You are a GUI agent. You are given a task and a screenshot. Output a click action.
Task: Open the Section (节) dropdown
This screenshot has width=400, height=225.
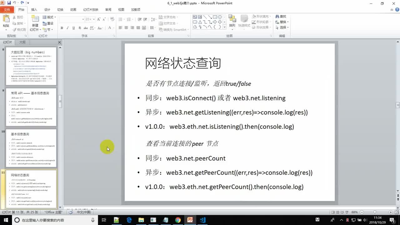point(48,30)
